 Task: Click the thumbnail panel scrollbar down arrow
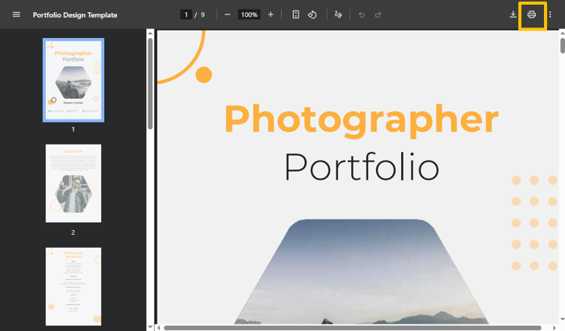pos(150,327)
